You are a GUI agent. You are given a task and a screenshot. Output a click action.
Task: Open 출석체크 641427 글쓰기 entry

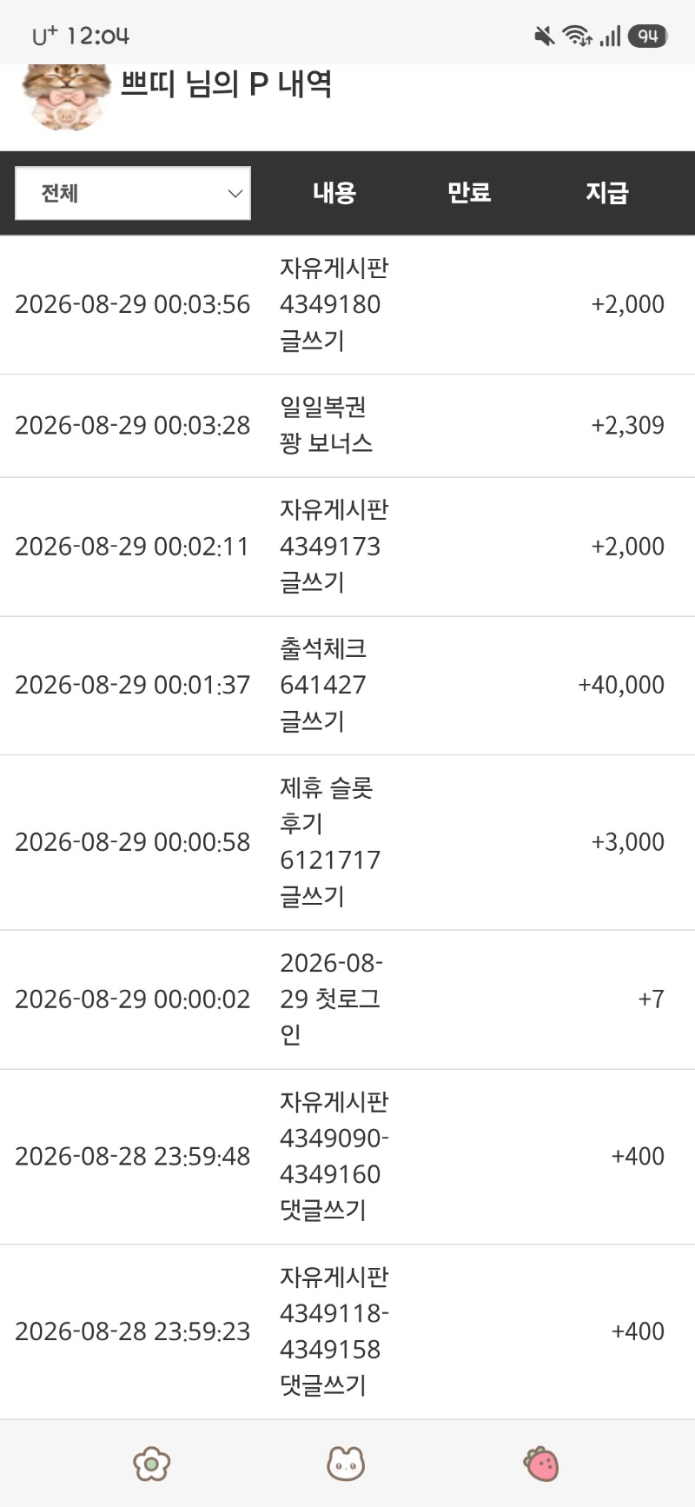[x=347, y=686]
